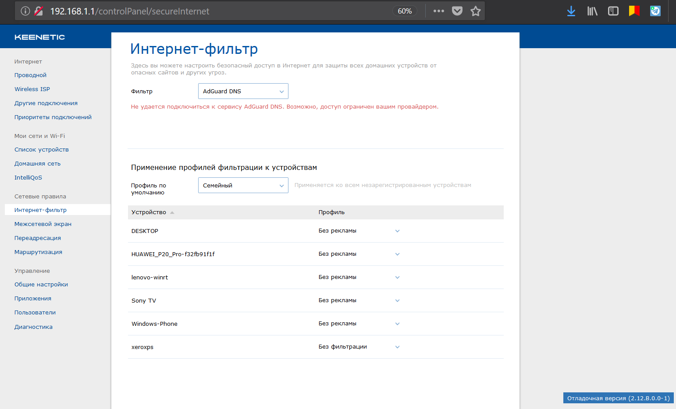
Task: Open Wireless ISP sidebar link
Action: (x=32, y=89)
